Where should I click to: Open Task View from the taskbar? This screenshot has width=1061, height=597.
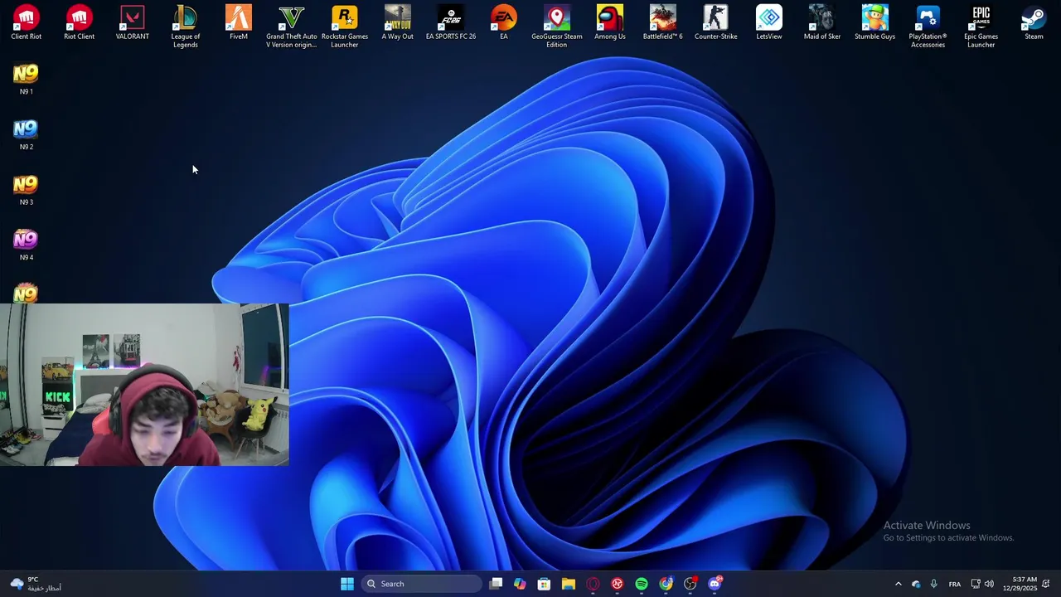[x=496, y=584]
